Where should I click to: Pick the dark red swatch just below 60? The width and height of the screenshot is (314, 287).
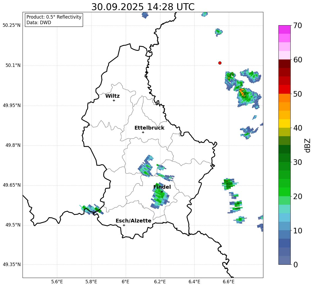285,64
